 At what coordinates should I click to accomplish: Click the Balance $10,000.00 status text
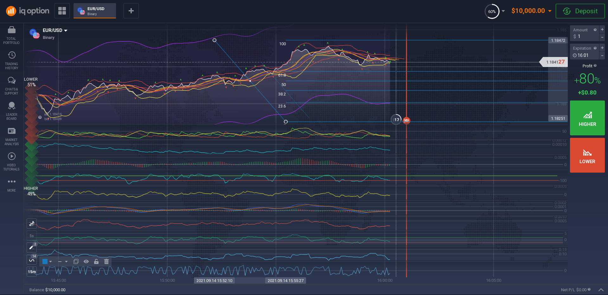click(x=48, y=290)
